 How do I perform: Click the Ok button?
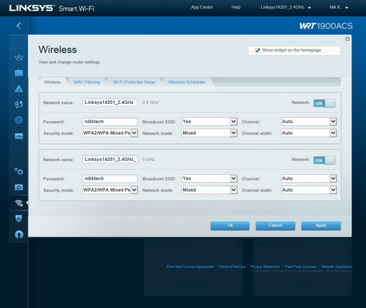(x=230, y=225)
